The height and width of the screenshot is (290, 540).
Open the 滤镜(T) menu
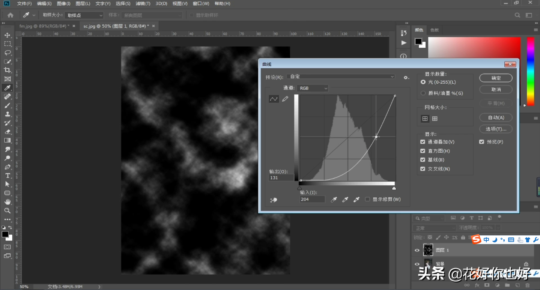point(143,3)
